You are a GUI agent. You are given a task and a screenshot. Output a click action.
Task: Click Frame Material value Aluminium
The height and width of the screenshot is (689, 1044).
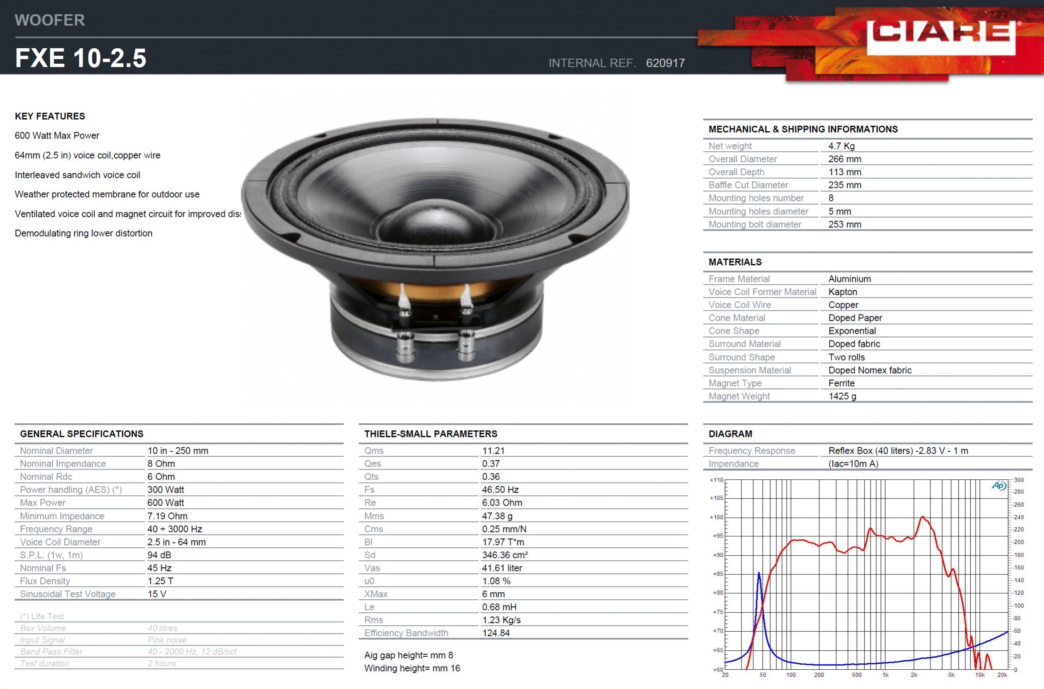coord(849,278)
